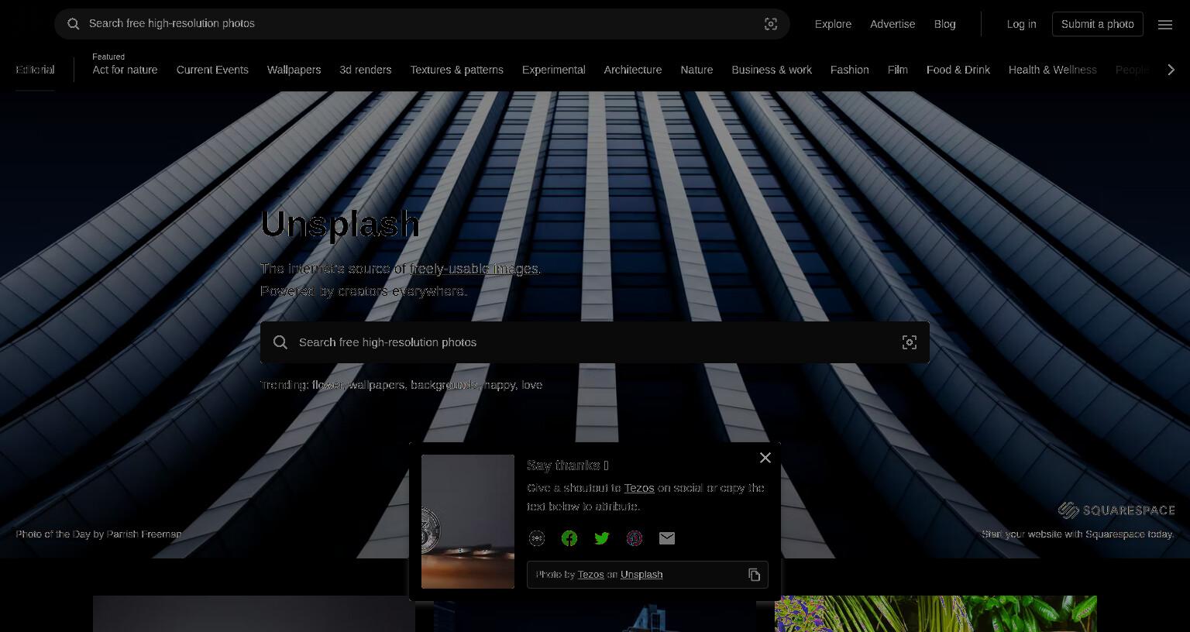Share photo on Twitter

pos(602,538)
